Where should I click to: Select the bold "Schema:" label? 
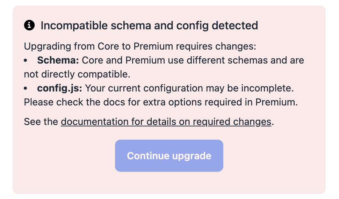tap(58, 60)
